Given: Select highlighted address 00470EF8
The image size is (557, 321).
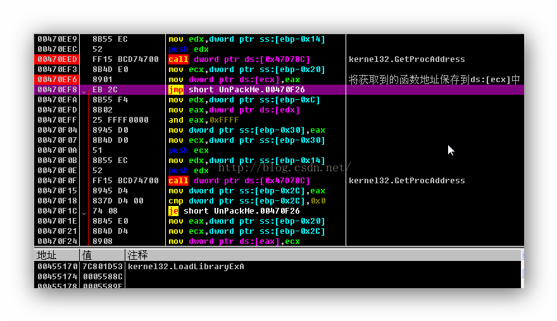Looking at the screenshot, I should pos(57,90).
